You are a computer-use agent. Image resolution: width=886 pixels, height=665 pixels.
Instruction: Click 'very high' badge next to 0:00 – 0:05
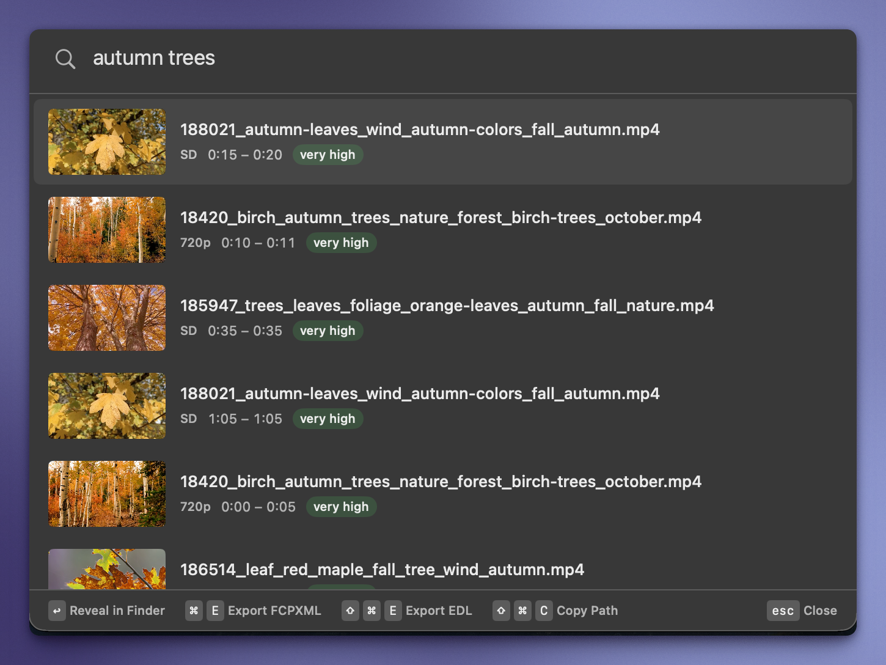point(341,507)
